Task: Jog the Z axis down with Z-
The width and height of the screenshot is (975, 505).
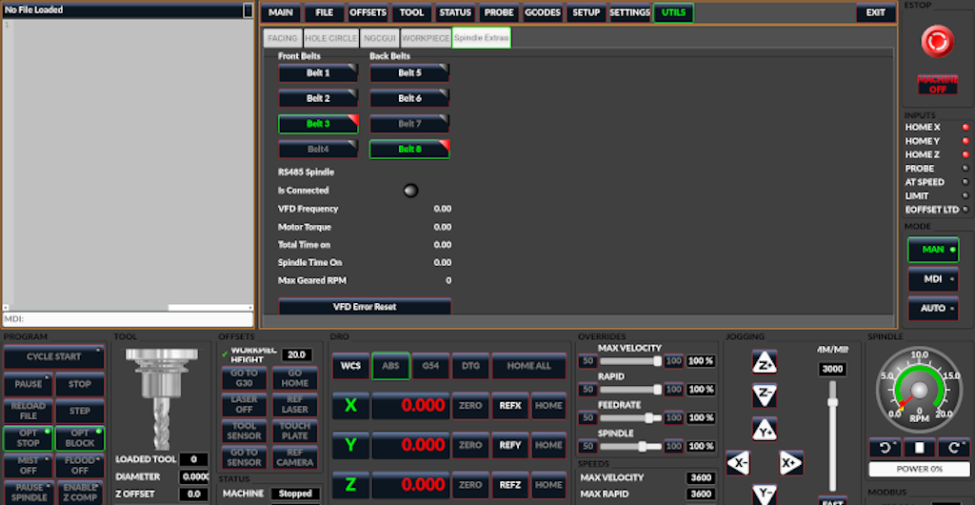Action: click(x=765, y=394)
